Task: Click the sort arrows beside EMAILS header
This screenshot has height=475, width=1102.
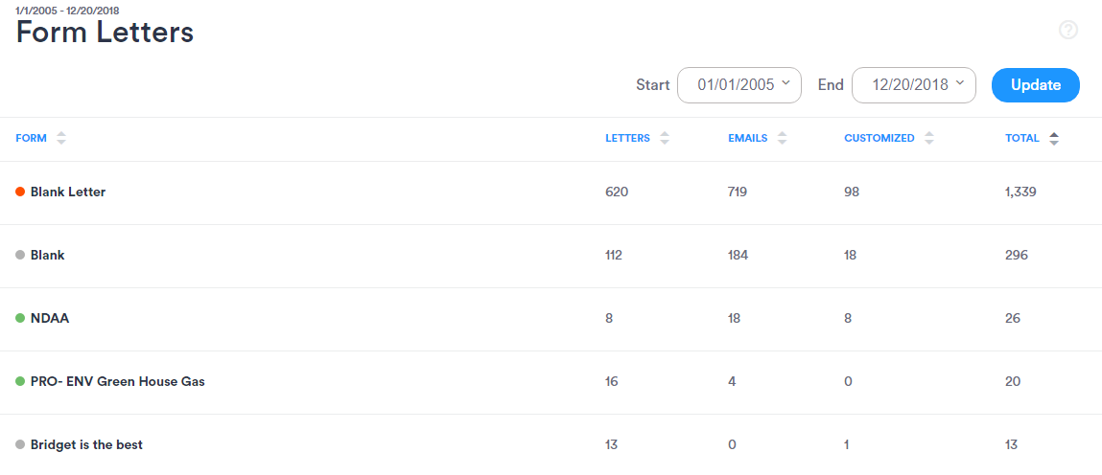Action: 782,138
